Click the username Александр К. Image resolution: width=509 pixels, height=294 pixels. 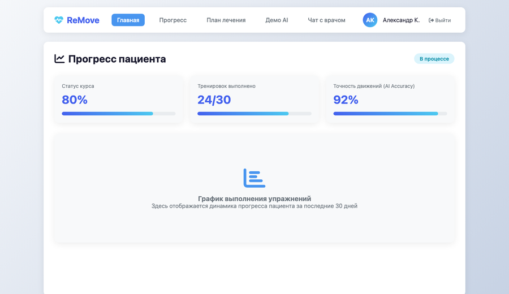click(401, 20)
